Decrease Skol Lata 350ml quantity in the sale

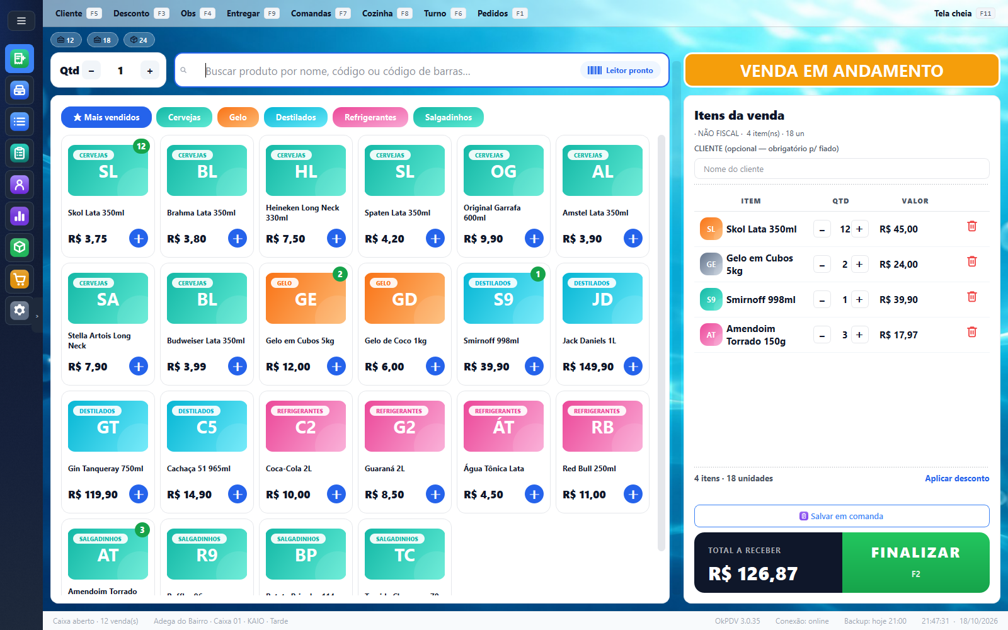(822, 229)
